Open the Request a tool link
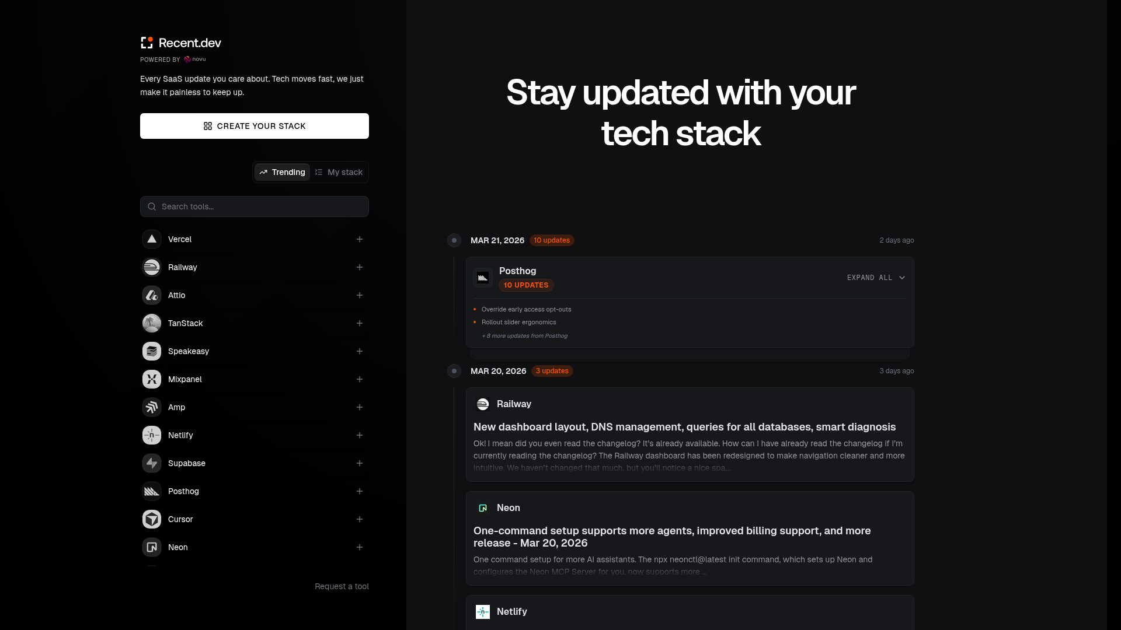The height and width of the screenshot is (630, 1121). tap(342, 586)
